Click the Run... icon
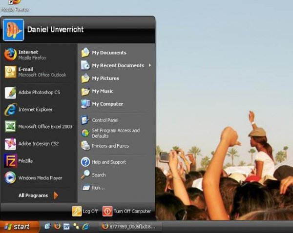 [86, 188]
